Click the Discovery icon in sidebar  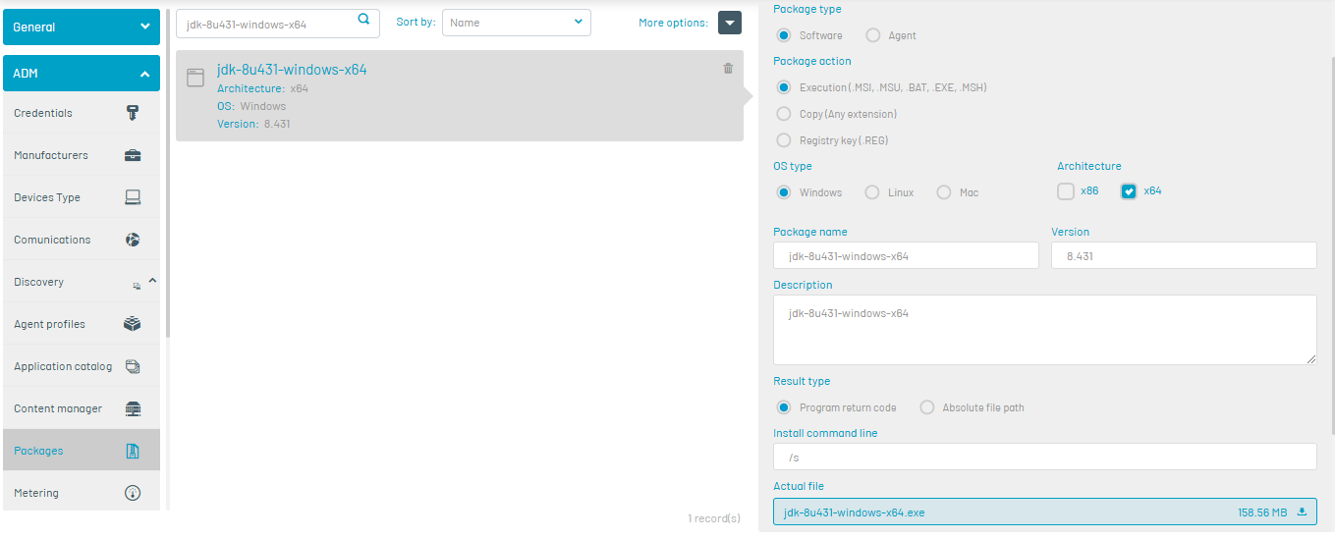(137, 286)
